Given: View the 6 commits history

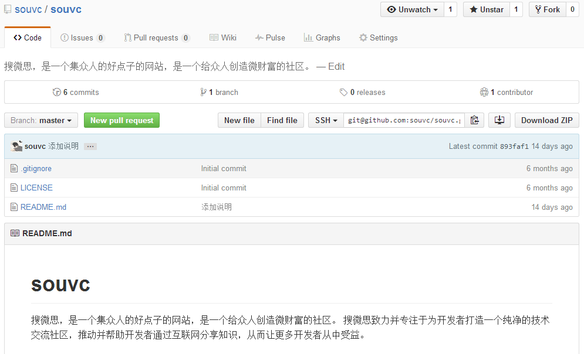Looking at the screenshot, I should coord(76,92).
